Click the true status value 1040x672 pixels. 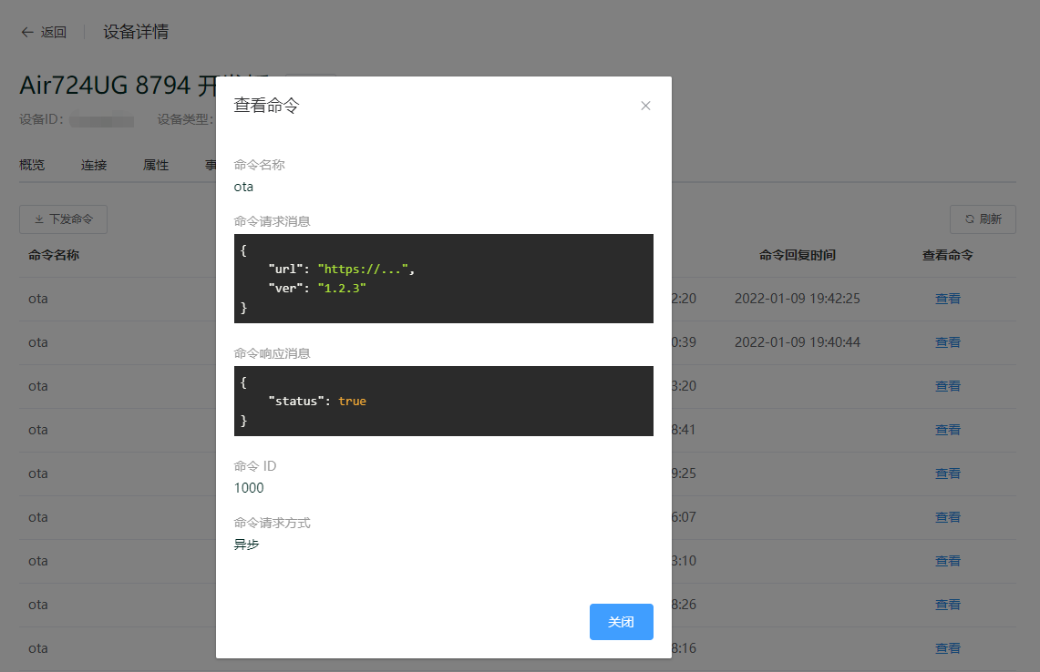pyautogui.click(x=352, y=401)
